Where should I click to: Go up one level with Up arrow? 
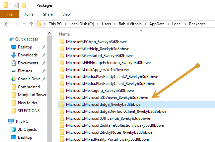31,24
